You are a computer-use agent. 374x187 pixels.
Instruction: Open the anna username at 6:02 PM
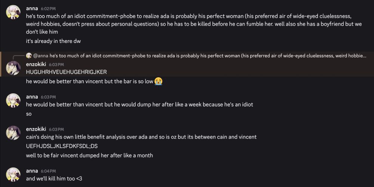click(x=32, y=8)
